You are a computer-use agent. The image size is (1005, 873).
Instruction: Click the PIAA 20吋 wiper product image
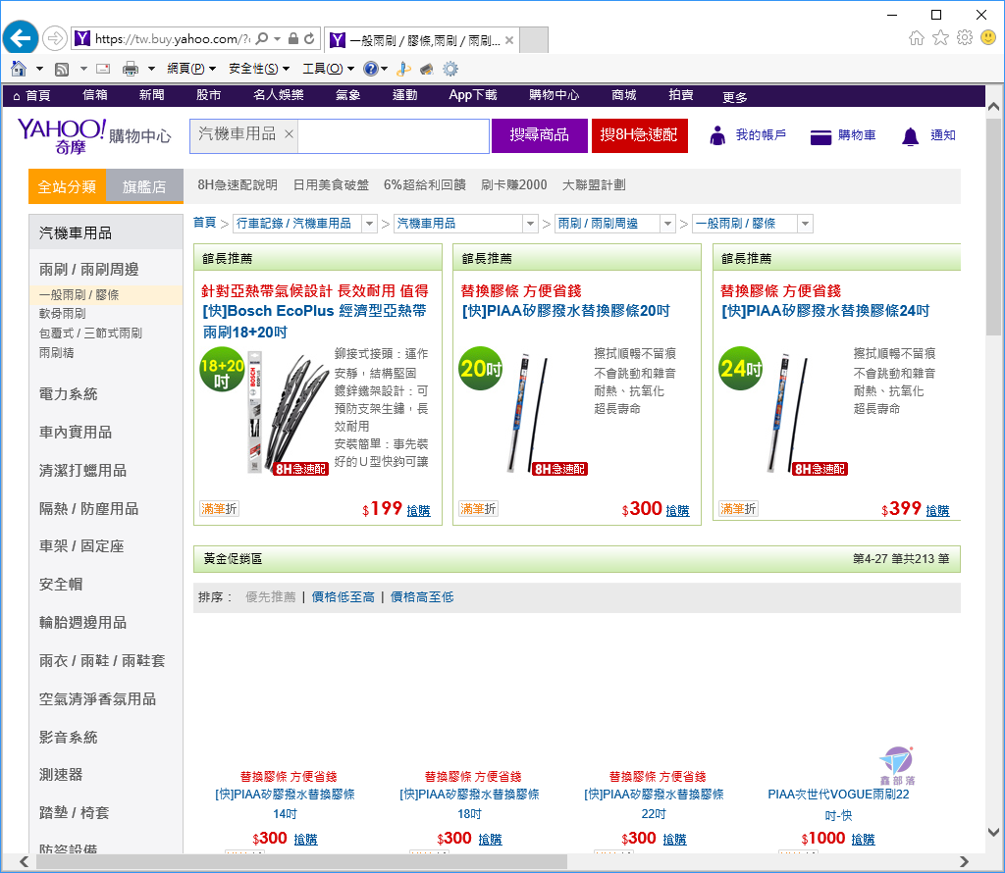529,413
